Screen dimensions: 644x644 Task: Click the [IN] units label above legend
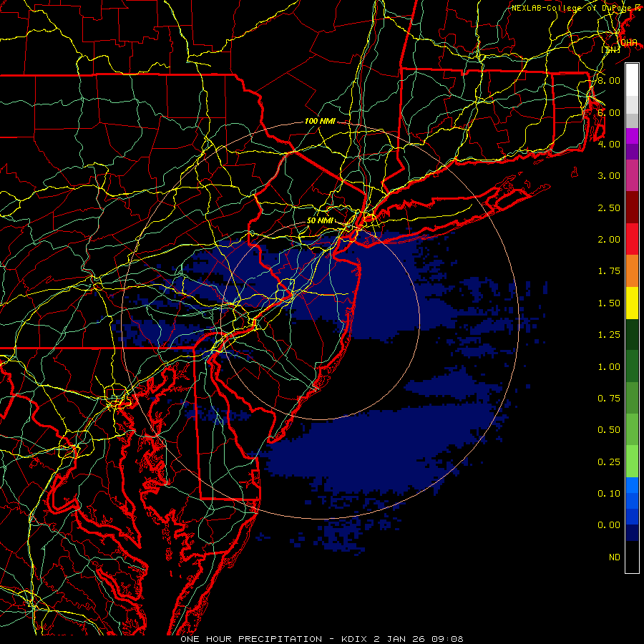(x=611, y=49)
